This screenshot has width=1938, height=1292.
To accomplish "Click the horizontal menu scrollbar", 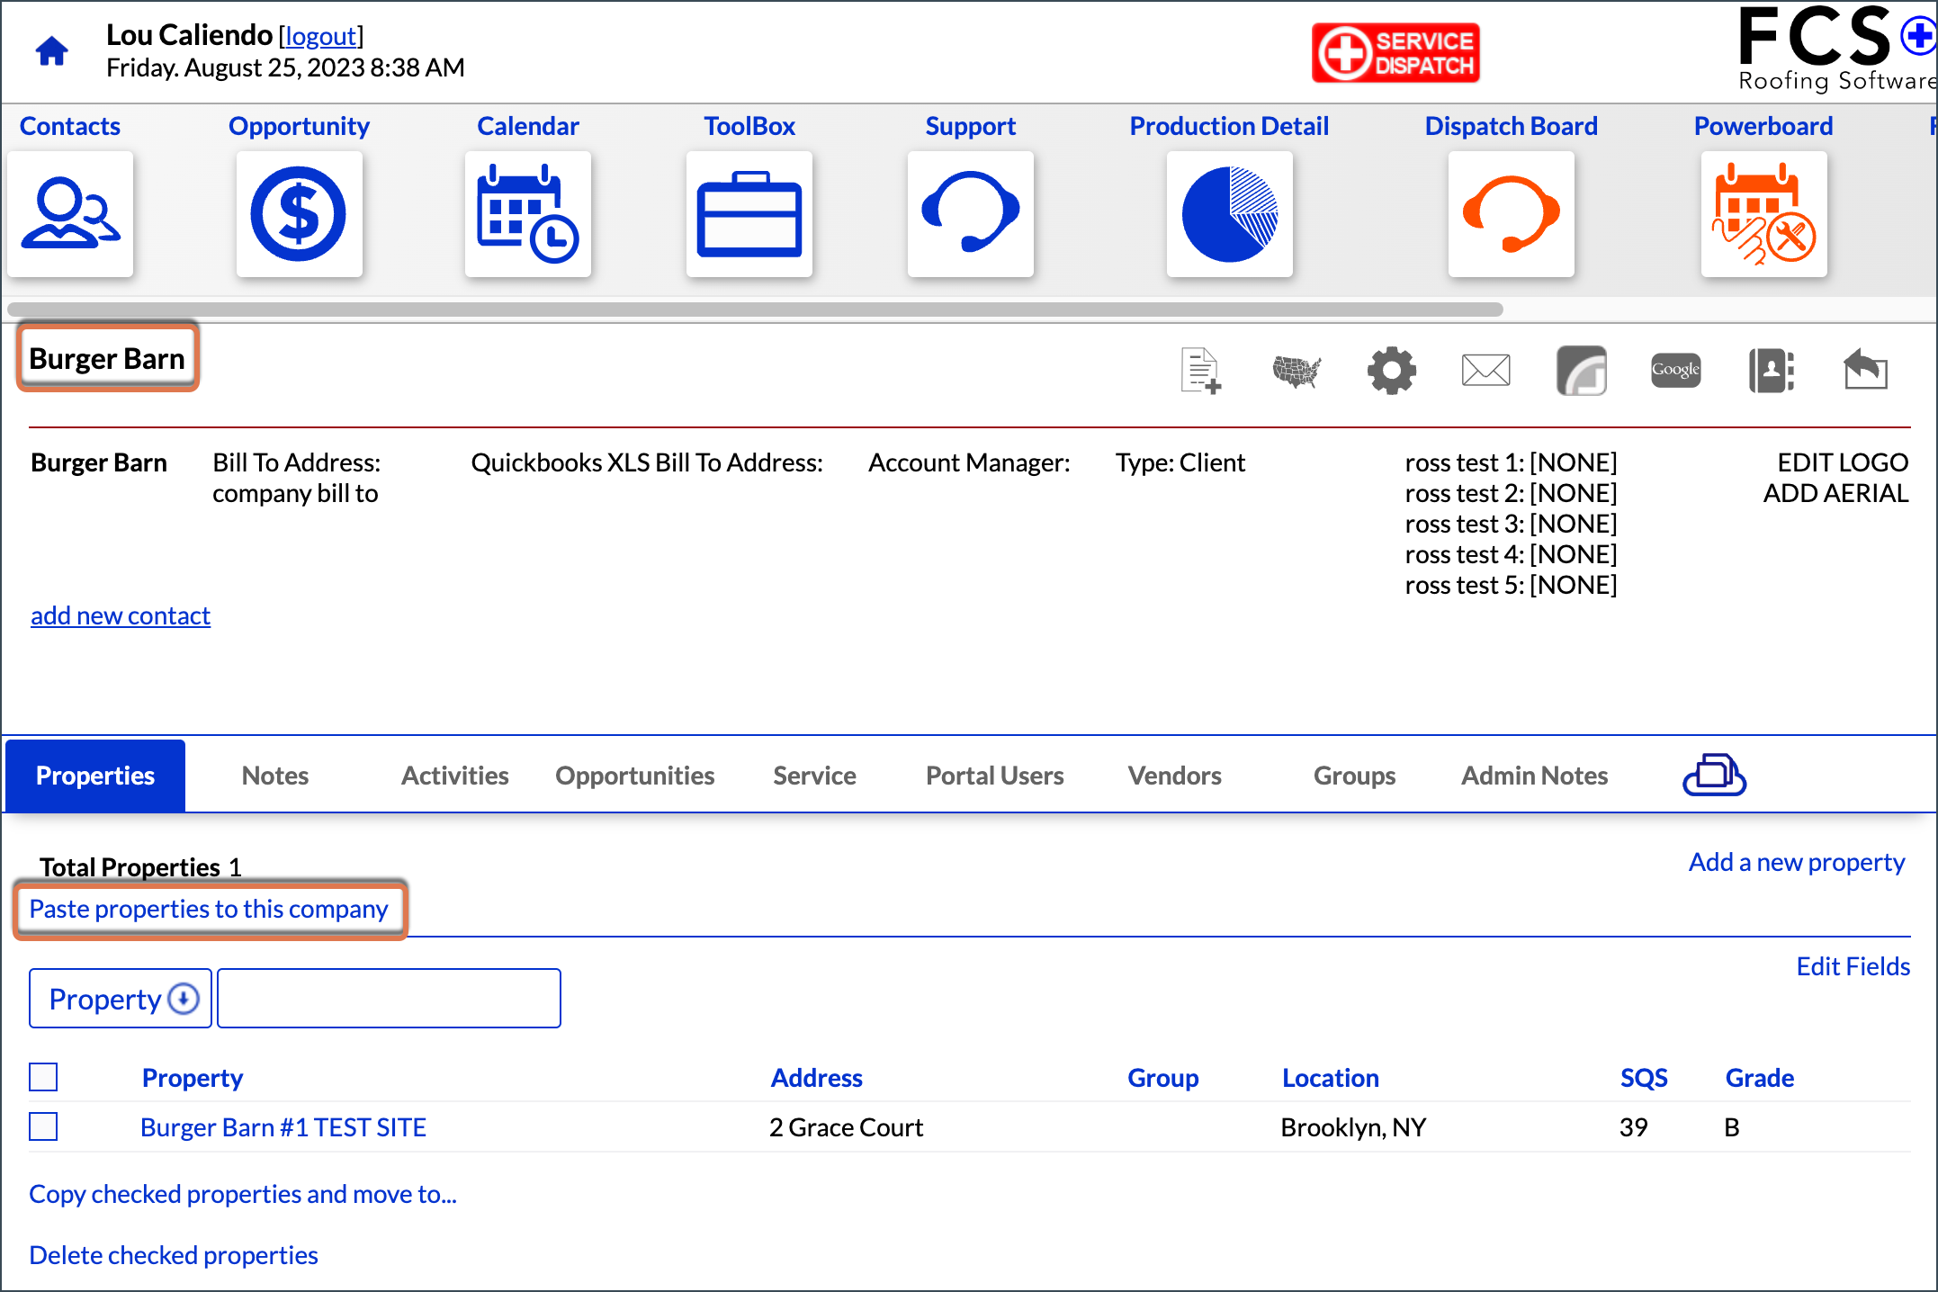I will 756,310.
